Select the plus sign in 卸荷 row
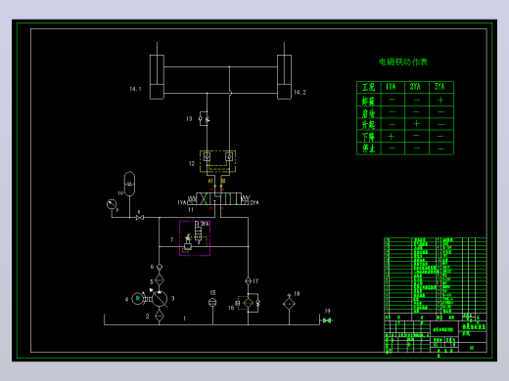This screenshot has width=509, height=381. tap(440, 100)
